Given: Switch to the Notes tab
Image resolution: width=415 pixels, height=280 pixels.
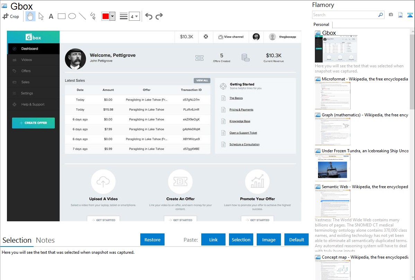Looking at the screenshot, I should click(x=45, y=240).
